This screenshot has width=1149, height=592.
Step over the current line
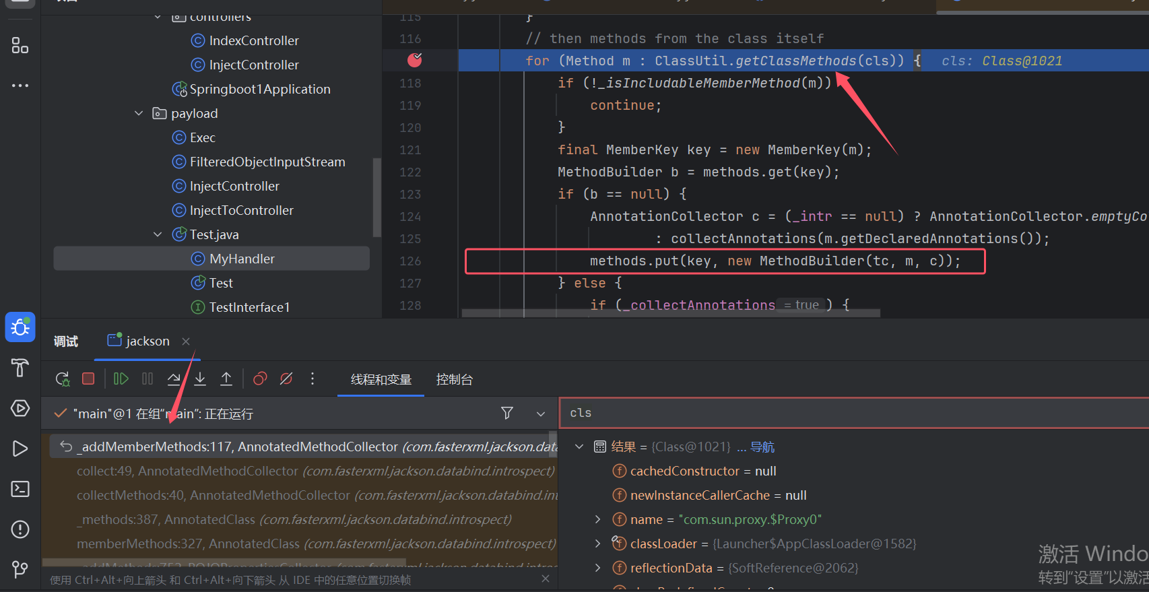tap(174, 379)
